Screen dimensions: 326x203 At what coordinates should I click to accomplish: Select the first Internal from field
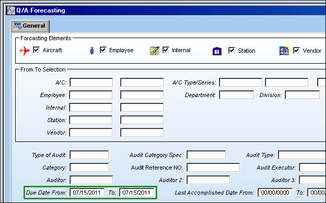(x=91, y=108)
